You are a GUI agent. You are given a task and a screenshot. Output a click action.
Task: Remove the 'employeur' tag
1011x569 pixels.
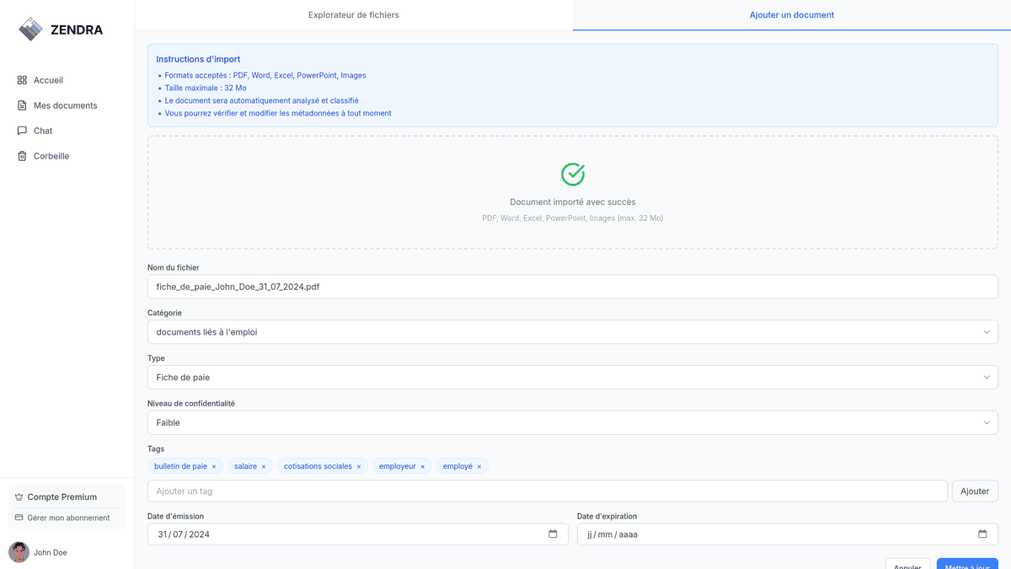[x=423, y=466]
